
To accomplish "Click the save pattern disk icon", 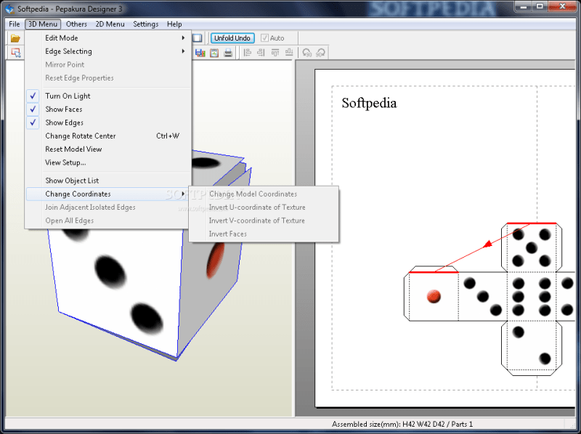I will coord(200,52).
